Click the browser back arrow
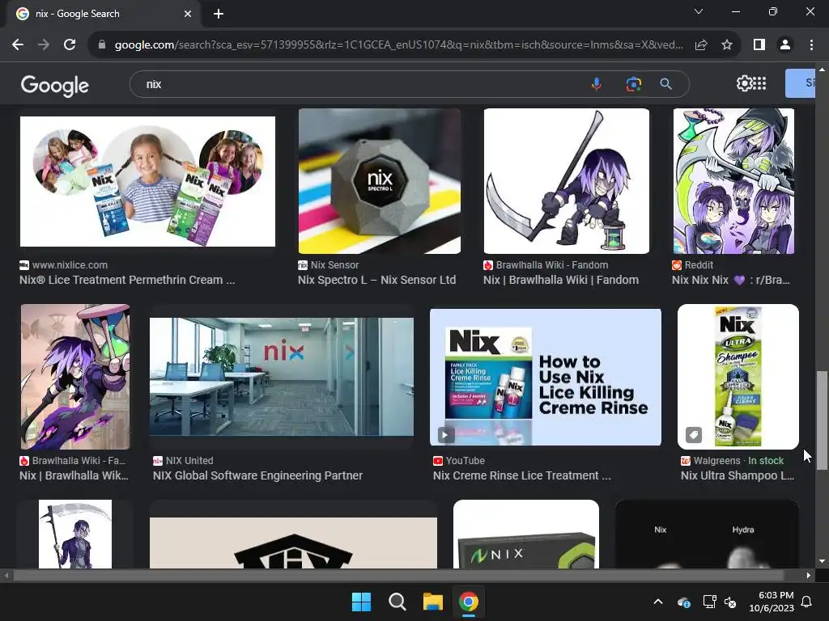 click(18, 45)
